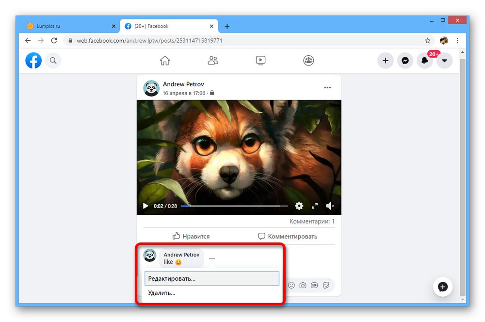
Task: Bookmark this page with the star
Action: point(427,41)
